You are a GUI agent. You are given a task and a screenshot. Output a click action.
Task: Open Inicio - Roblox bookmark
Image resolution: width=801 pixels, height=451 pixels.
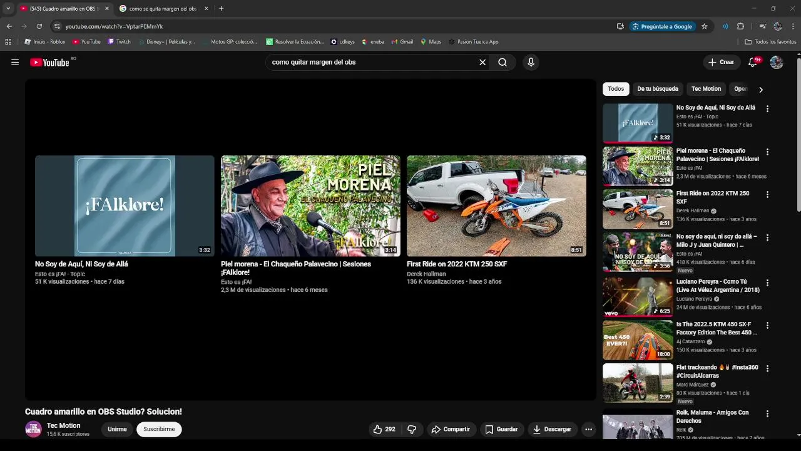pos(44,42)
